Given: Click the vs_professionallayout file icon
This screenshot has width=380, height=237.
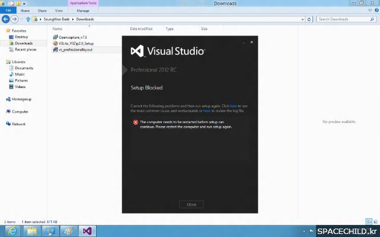Looking at the screenshot, I should (55, 49).
